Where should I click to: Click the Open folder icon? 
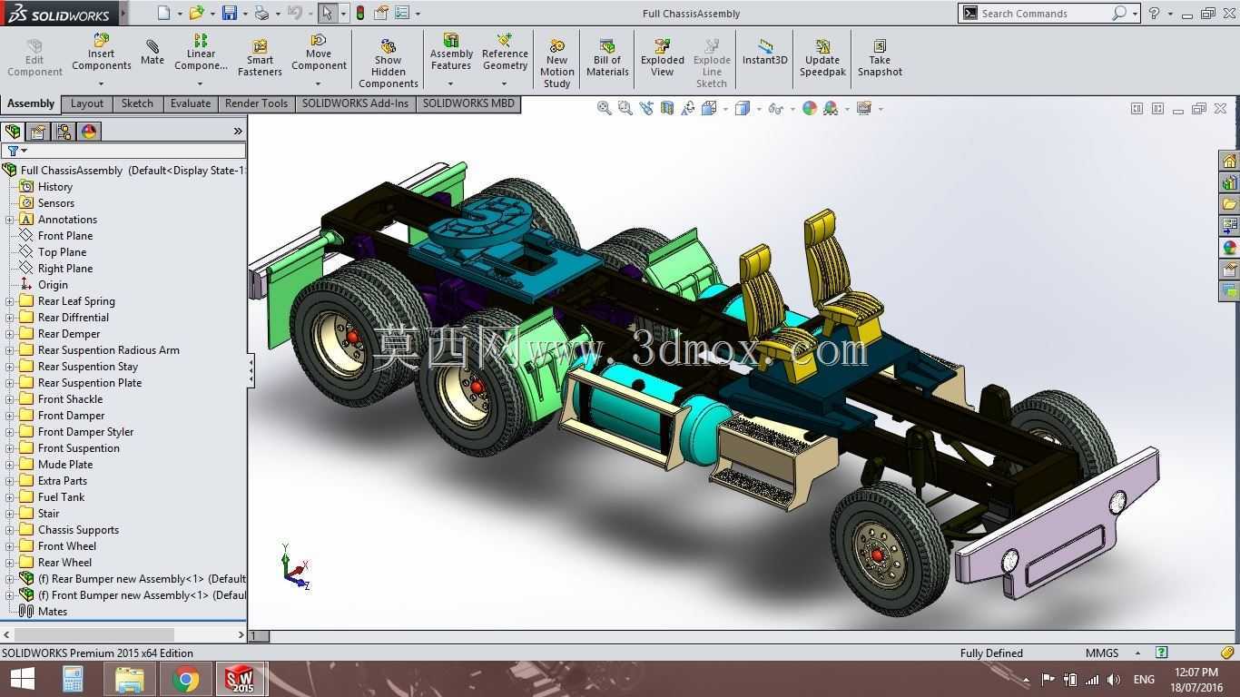pos(196,13)
